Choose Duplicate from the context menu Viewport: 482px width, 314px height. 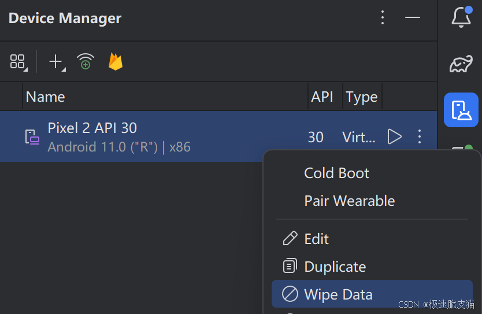372,267
